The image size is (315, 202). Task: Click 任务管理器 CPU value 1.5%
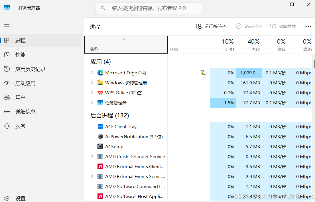[x=223, y=103]
